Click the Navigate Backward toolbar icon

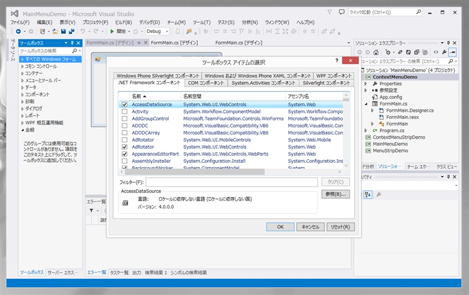[x=19, y=31]
